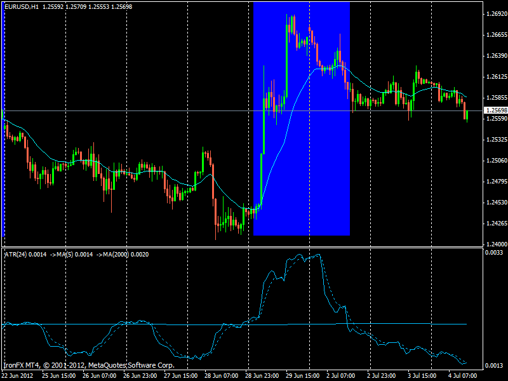Click the 29 Jun 15:00 time label
Viewport: 508px width, 381px height.
coord(304,375)
